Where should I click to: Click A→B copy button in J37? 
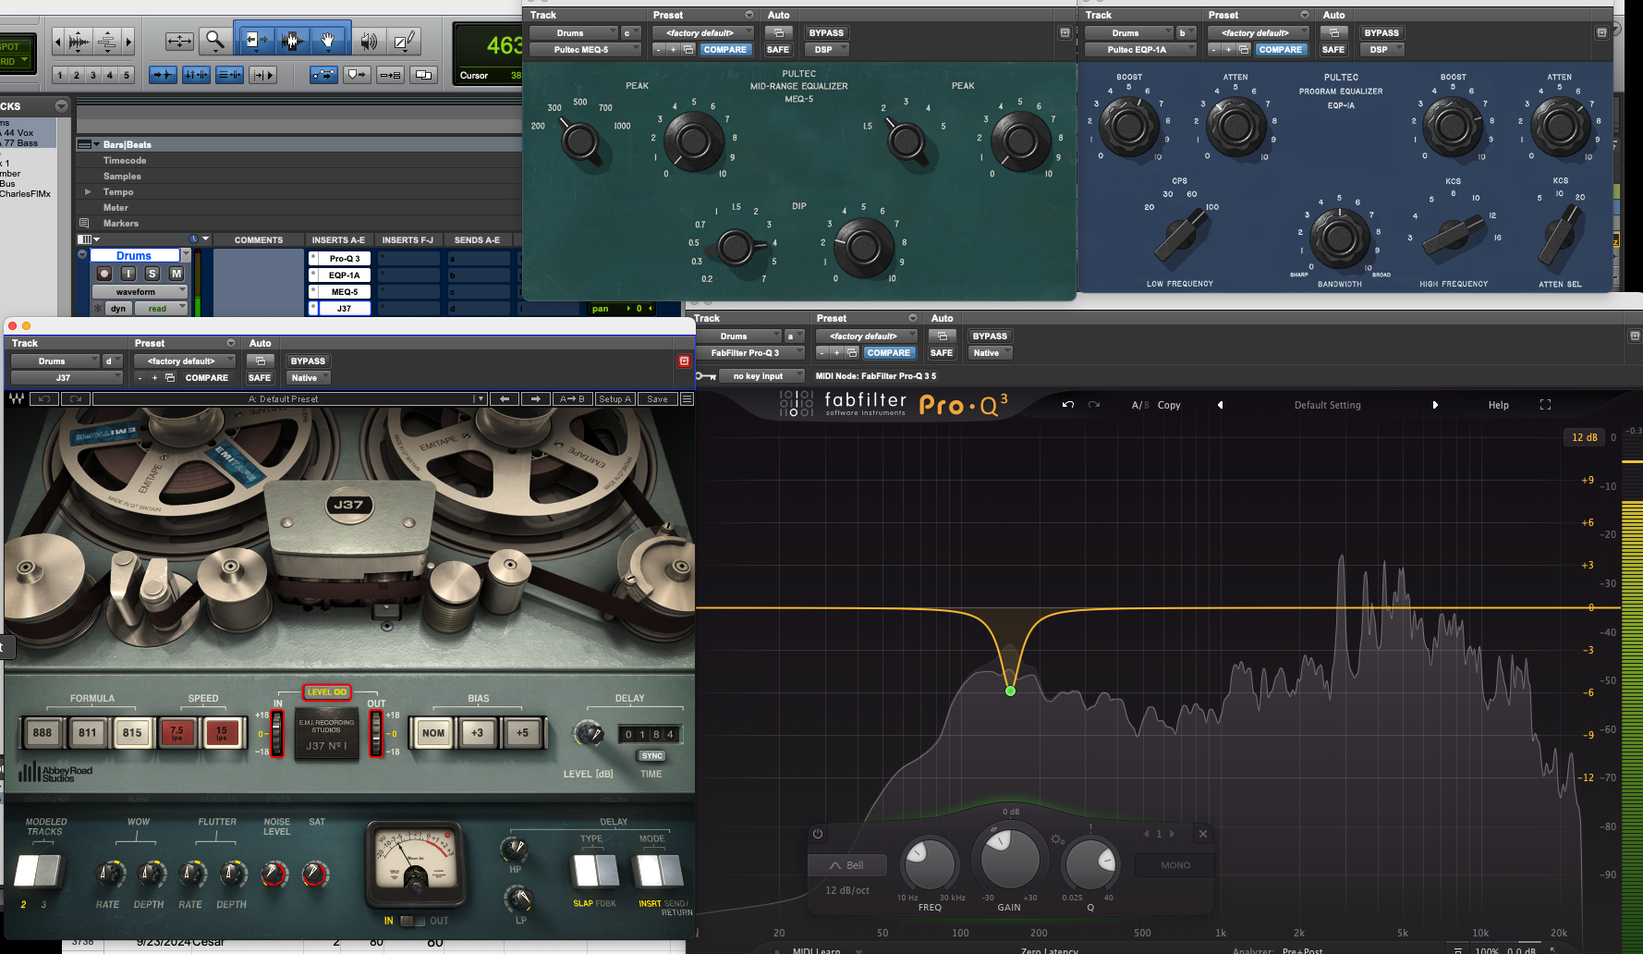coord(572,399)
